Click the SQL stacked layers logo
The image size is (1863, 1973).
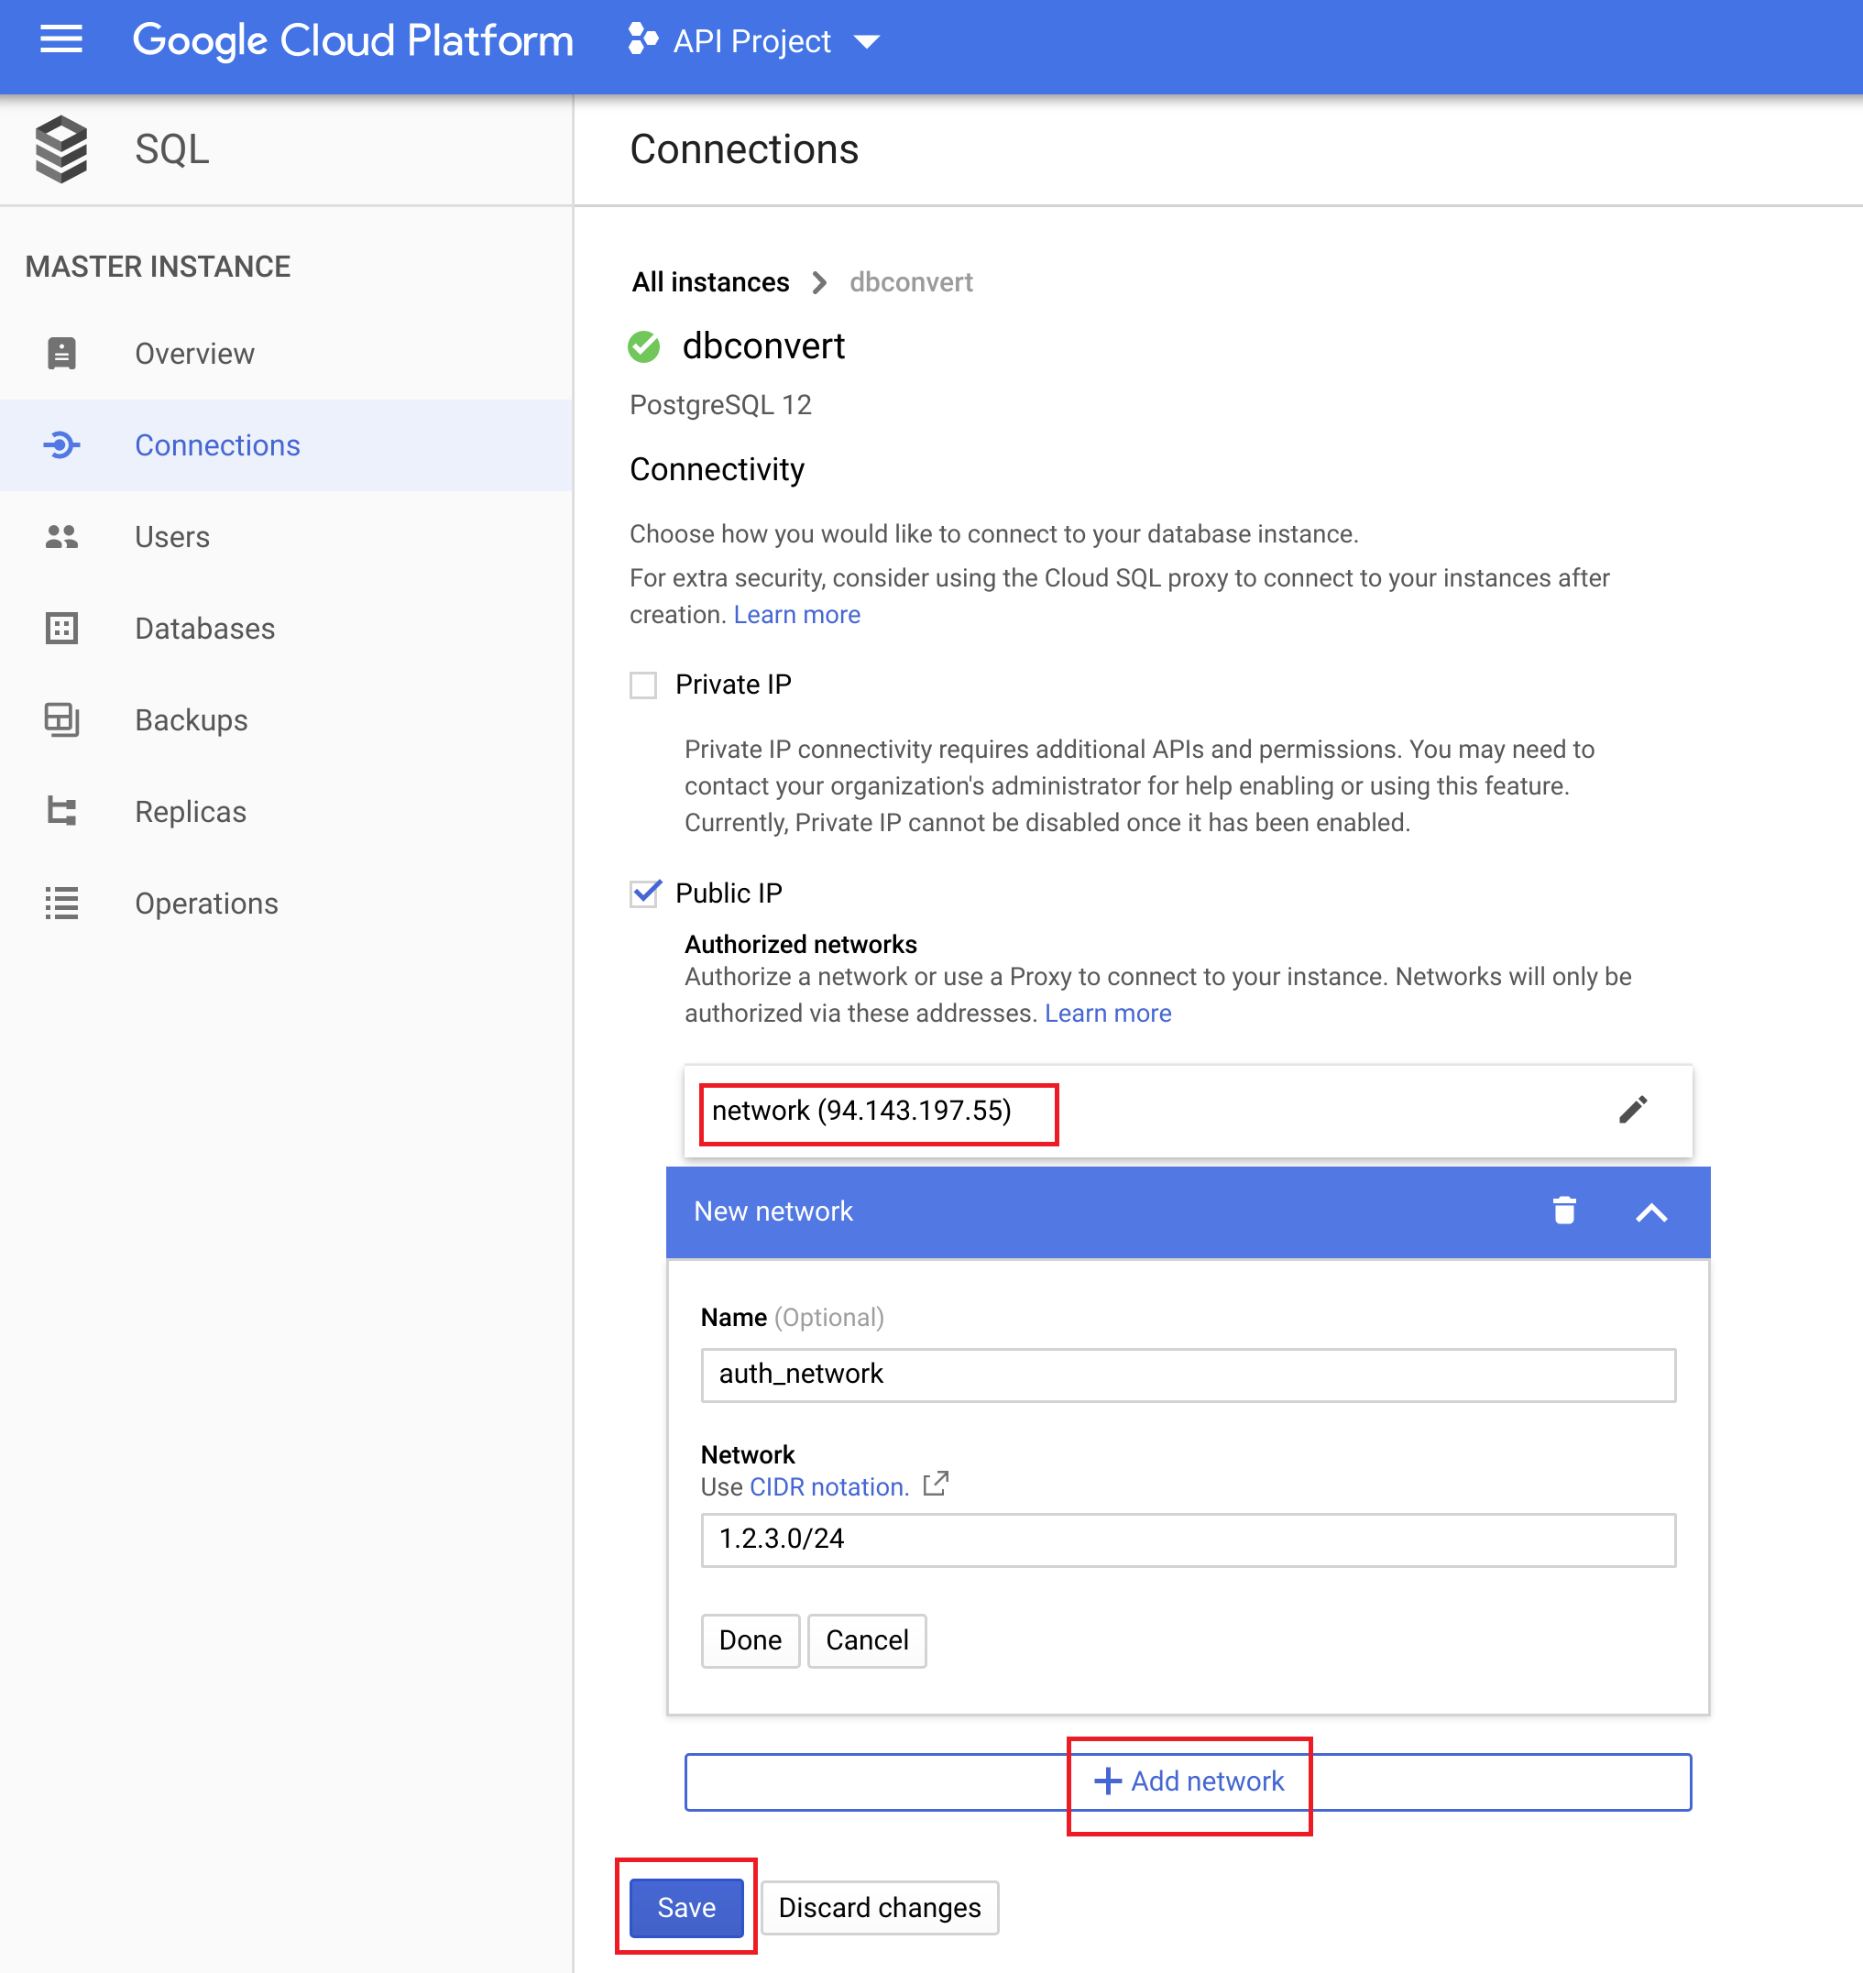click(61, 149)
